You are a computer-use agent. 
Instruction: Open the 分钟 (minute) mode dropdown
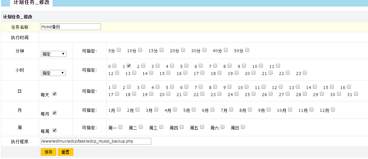pos(54,54)
